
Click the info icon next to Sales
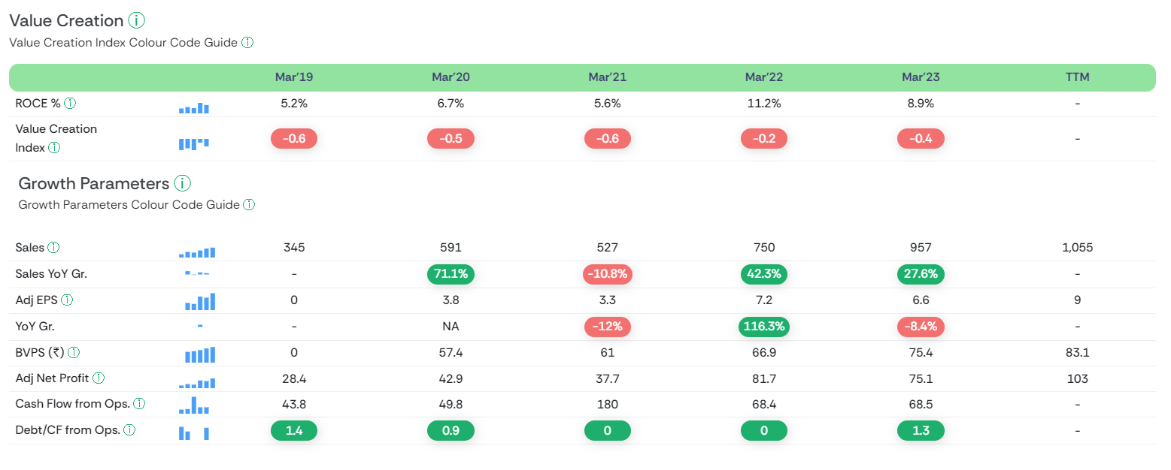coord(53,248)
